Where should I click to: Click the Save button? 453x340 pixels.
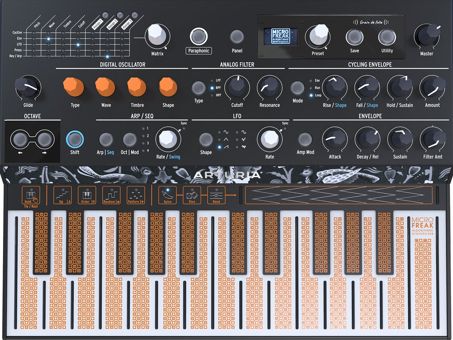(x=354, y=37)
